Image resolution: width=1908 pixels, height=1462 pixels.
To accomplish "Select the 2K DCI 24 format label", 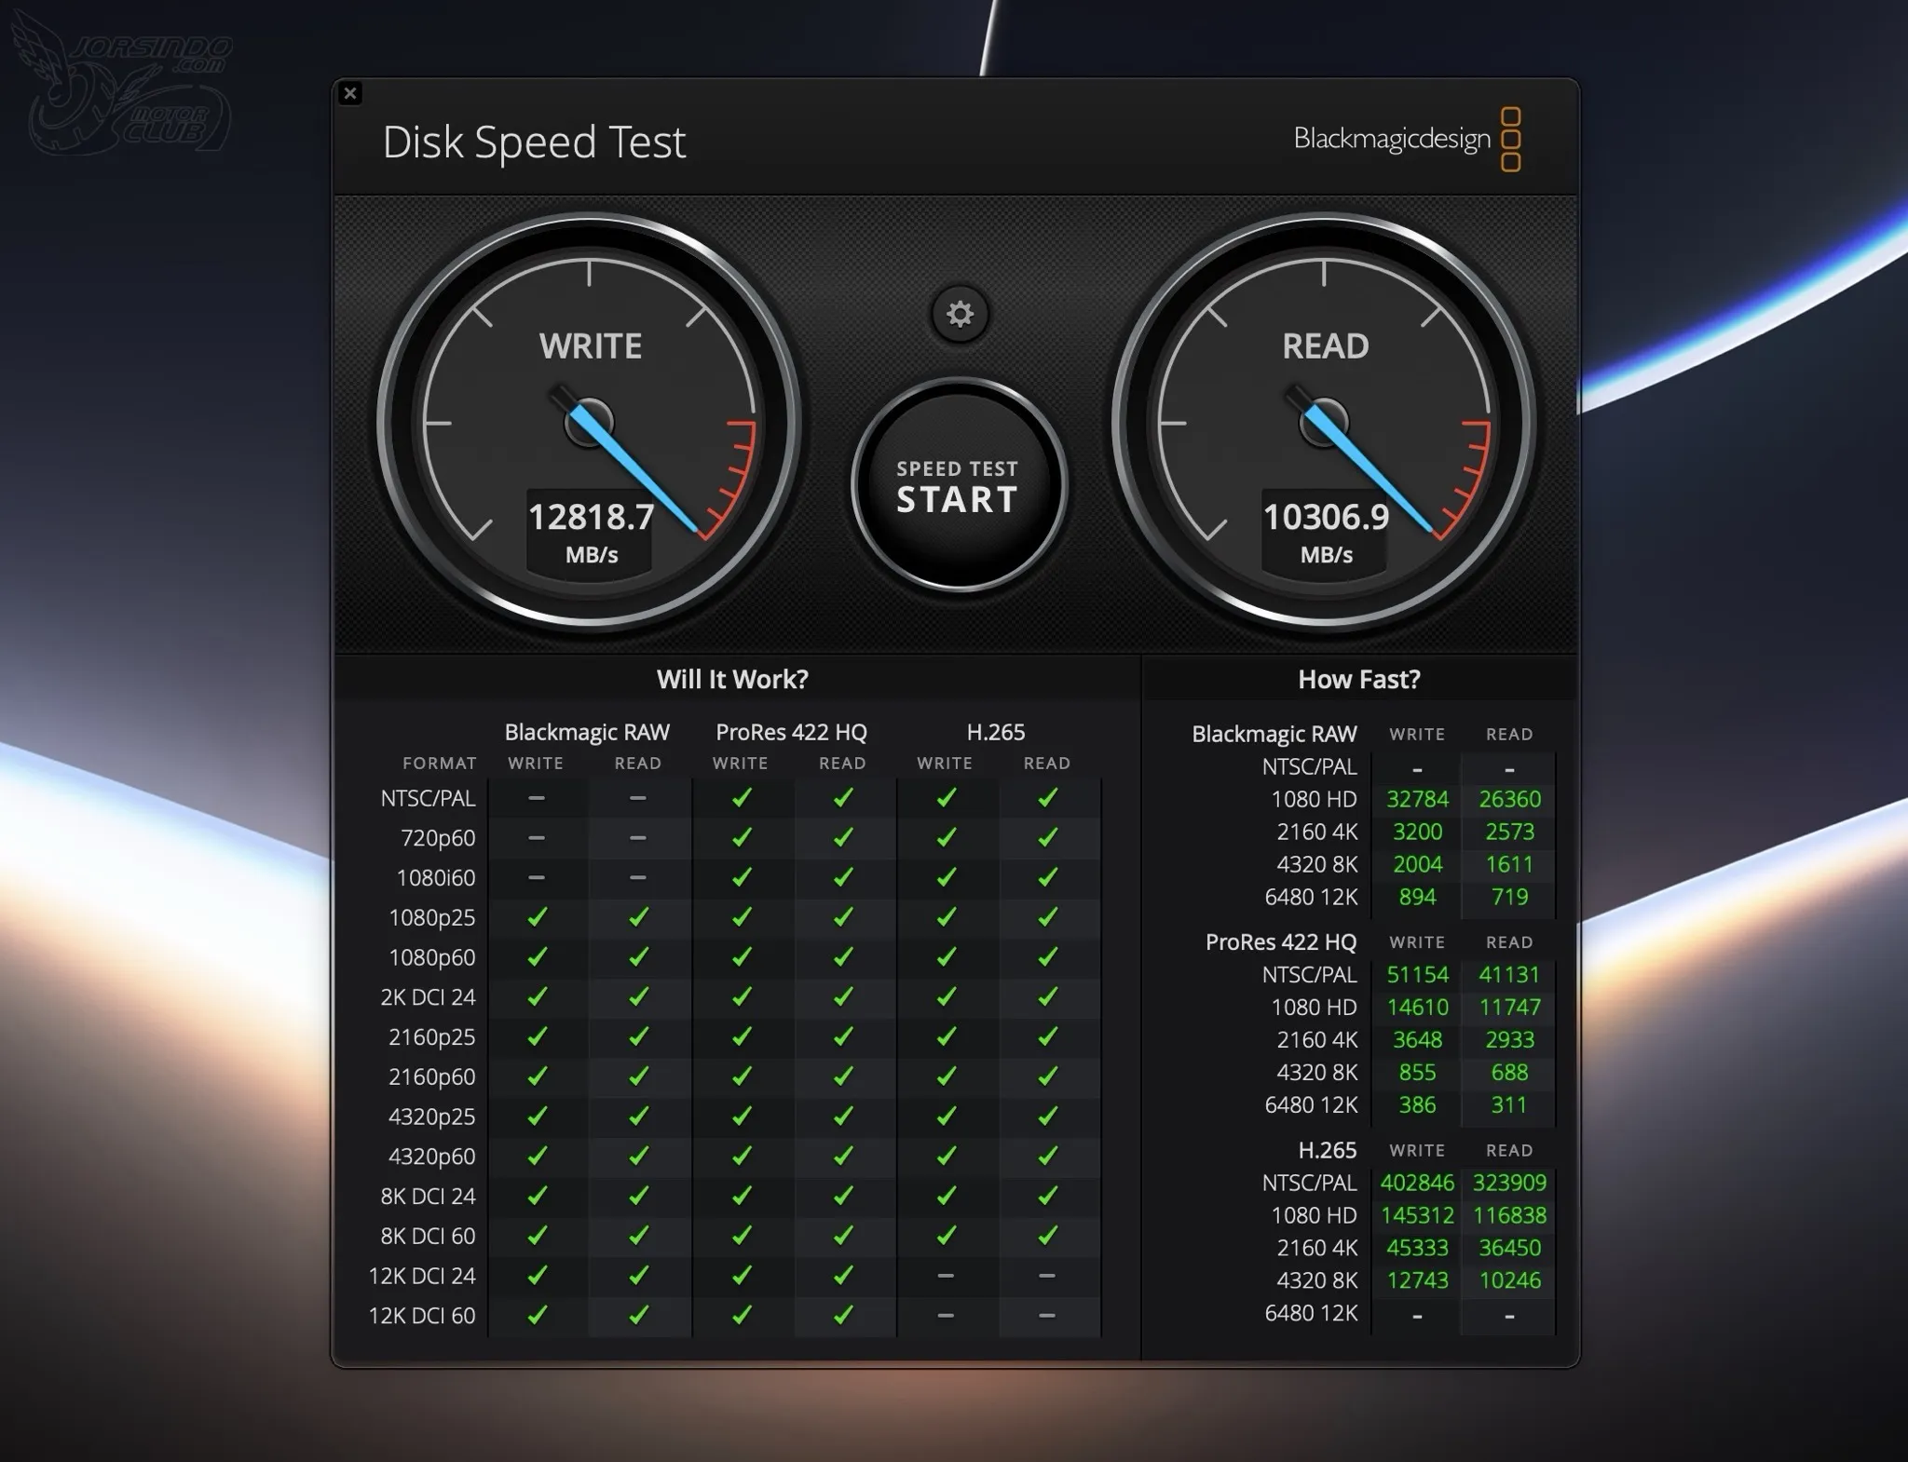I will 428,997.
